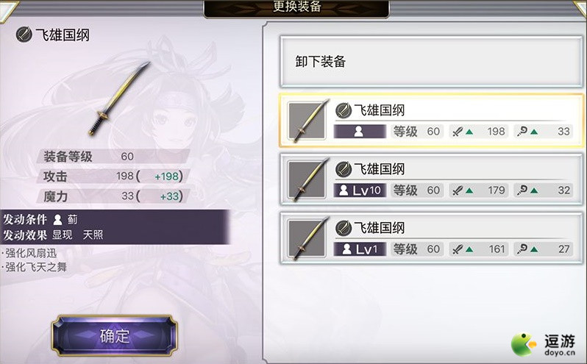Image resolution: width=587 pixels, height=364 pixels.
Task: Choose the 飞雄国纲 with attack 179
Action: point(431,179)
